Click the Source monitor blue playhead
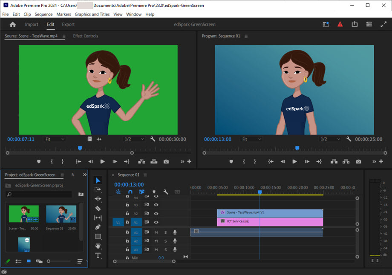 pos(80,148)
